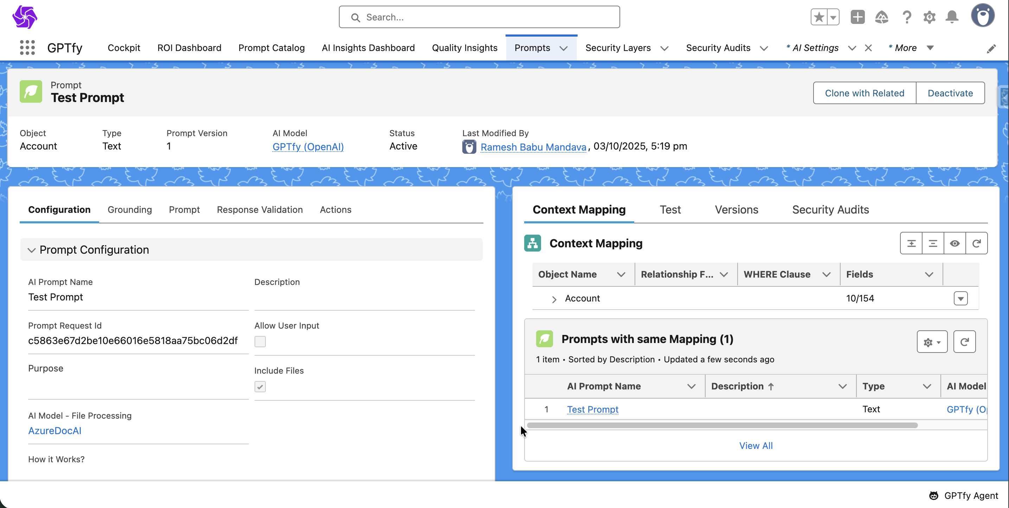Toggle the Context Mapping eye preview icon

(x=955, y=243)
